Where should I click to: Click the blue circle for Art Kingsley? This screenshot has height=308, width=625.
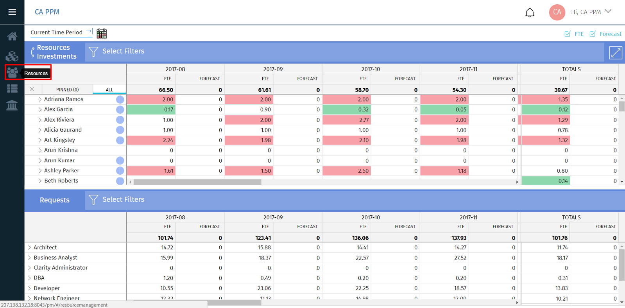click(120, 140)
